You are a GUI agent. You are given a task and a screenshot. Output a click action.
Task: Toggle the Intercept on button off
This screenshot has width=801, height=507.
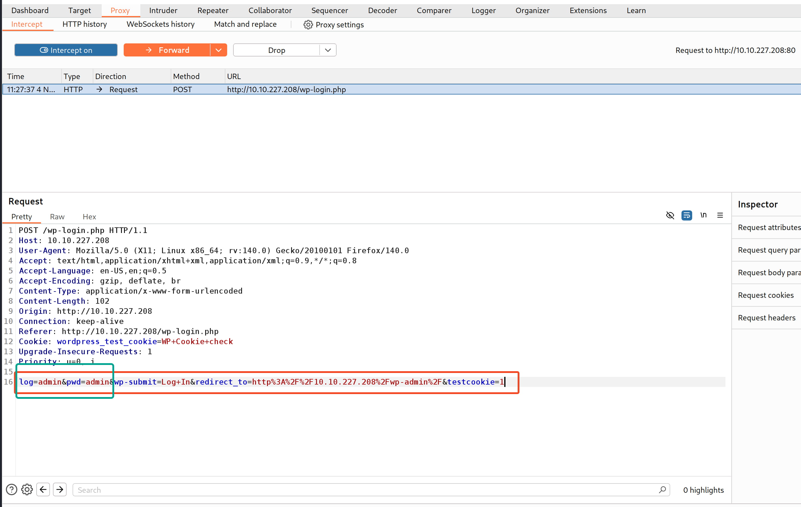click(66, 50)
